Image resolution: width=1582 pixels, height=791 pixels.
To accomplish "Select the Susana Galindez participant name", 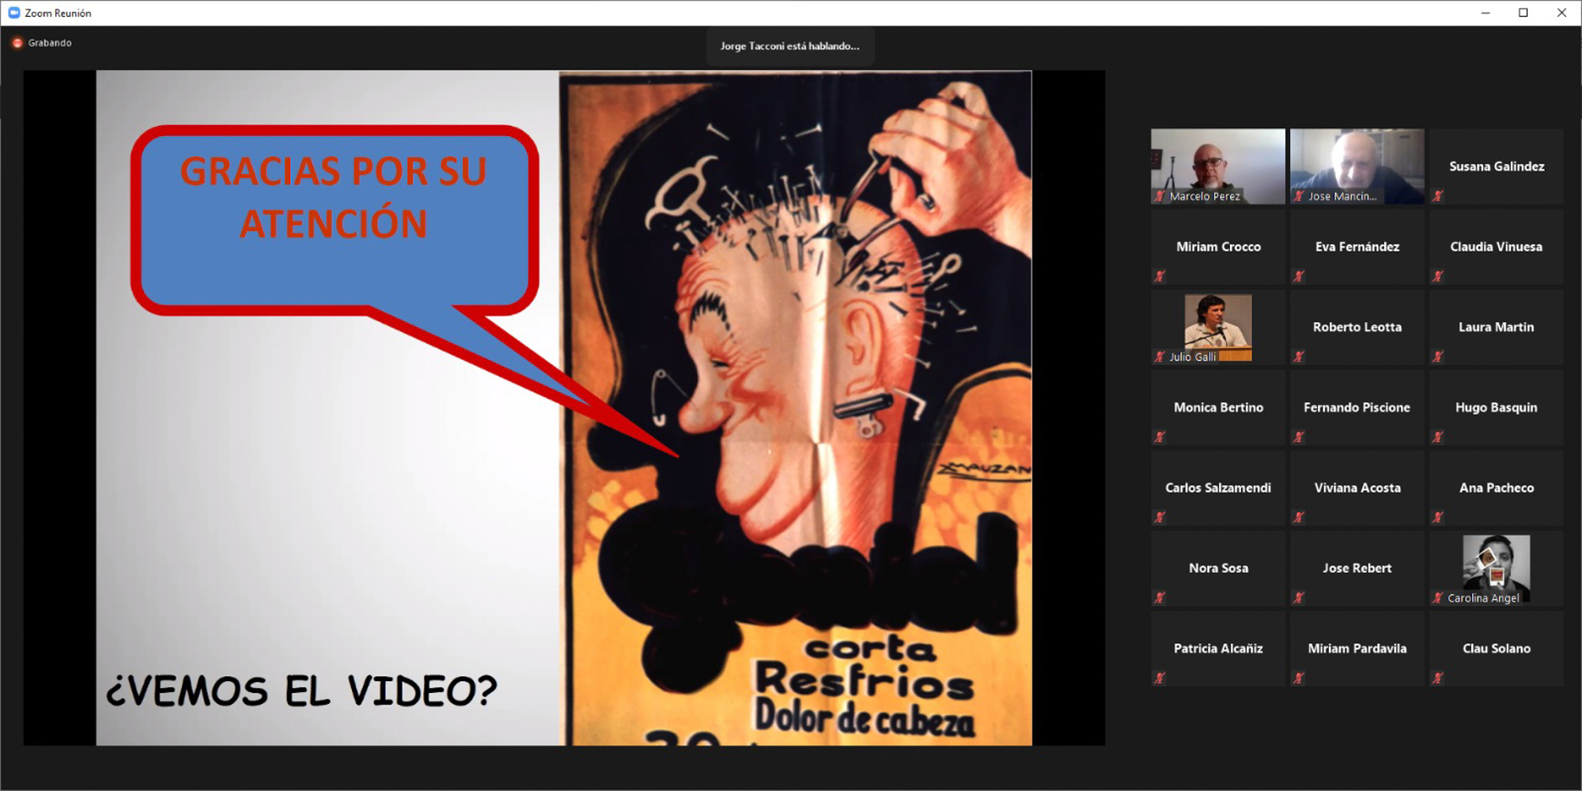I will coord(1497,166).
